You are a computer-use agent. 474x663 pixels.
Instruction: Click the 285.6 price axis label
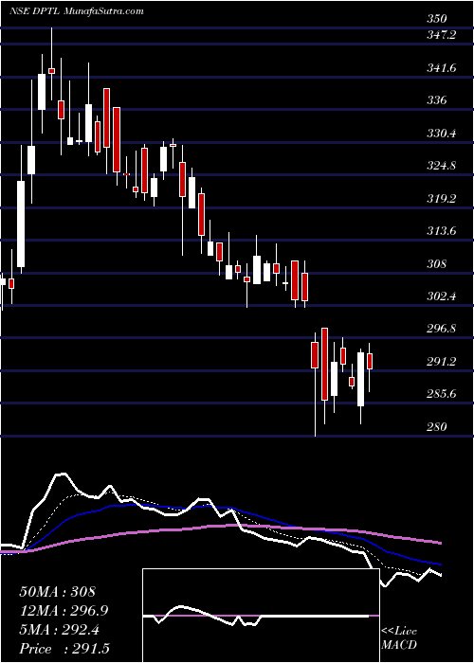441,395
